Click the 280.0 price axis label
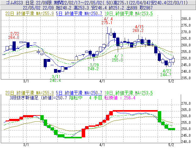Viewport: 196px width, 149px height. coord(186,19)
